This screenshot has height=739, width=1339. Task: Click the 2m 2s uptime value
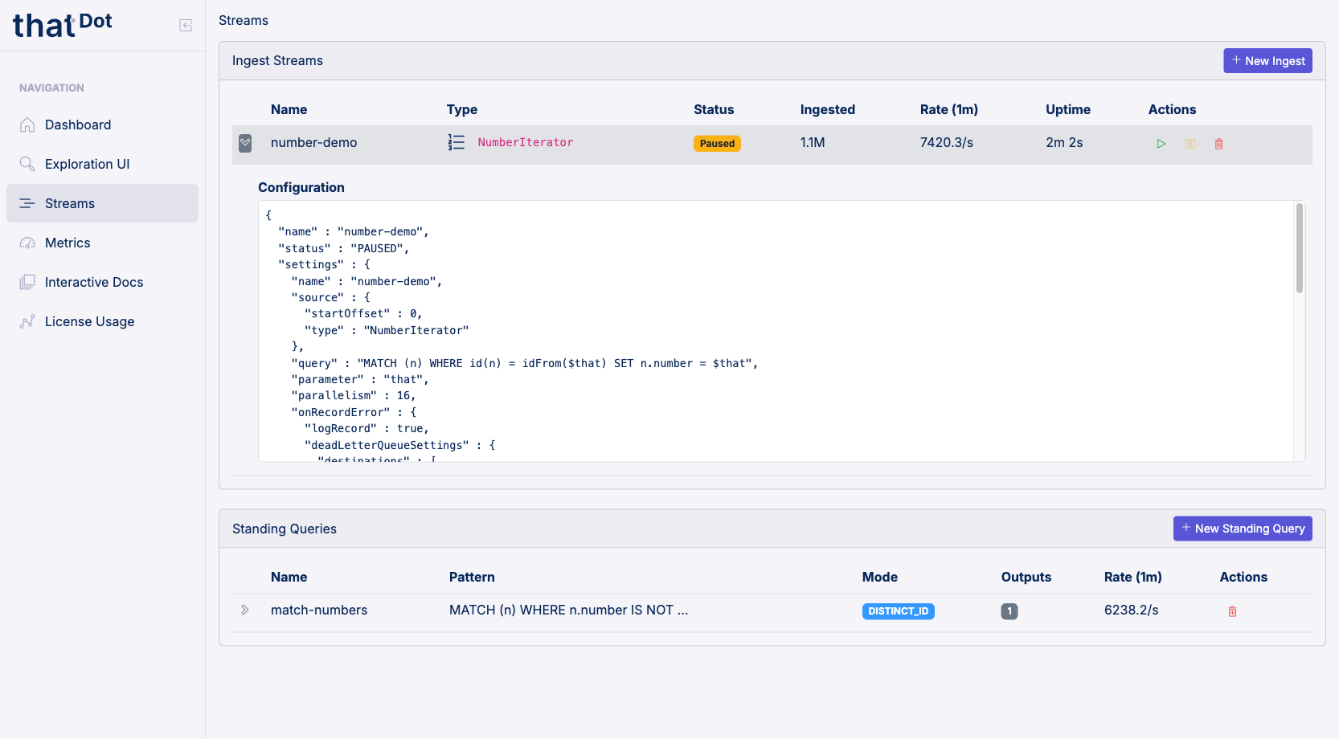(1064, 142)
